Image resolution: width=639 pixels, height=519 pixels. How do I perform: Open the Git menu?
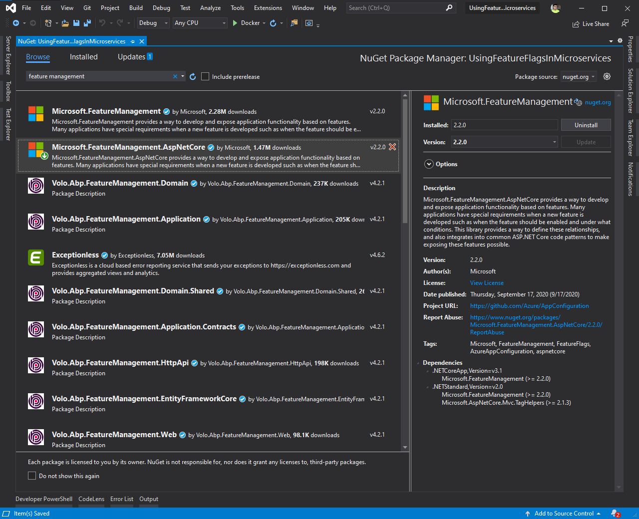pos(87,8)
